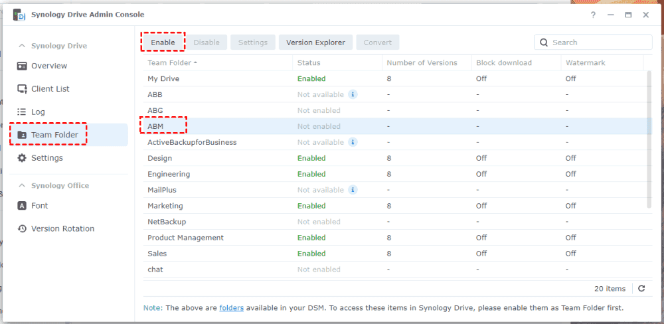Viewport: 664px width, 324px height.
Task: Open Version Explorer
Action: click(x=315, y=42)
